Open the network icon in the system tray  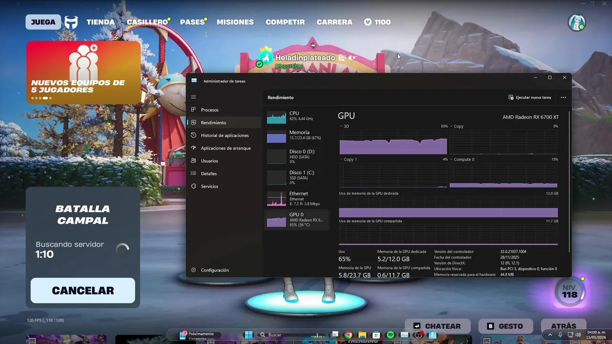570,335
